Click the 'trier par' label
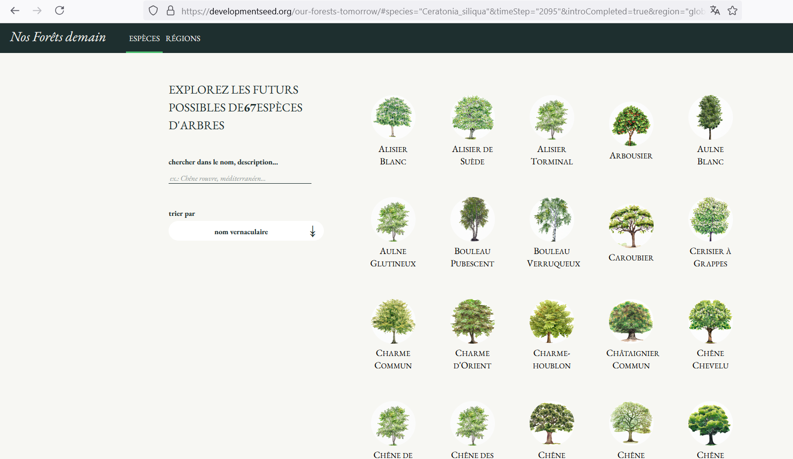The width and height of the screenshot is (793, 459). click(182, 213)
